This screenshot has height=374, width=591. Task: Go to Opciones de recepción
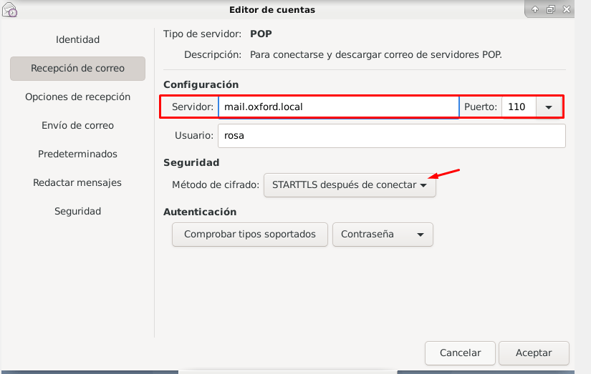[x=77, y=97]
